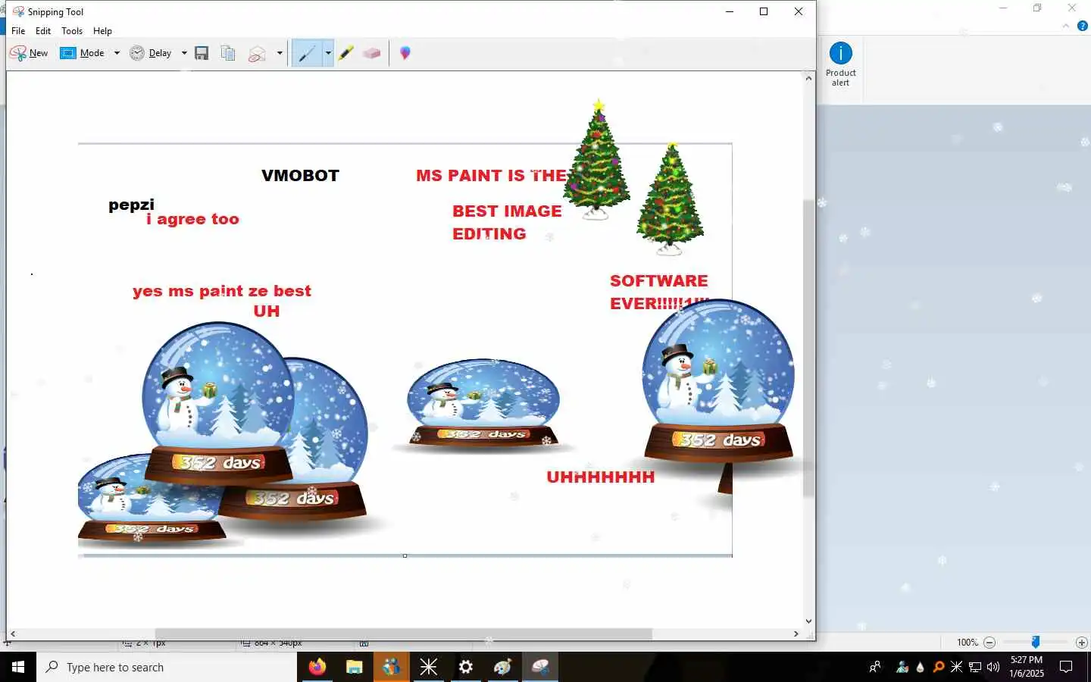Edit the snip with Paint 3D icon
The height and width of the screenshot is (682, 1091).
[405, 53]
